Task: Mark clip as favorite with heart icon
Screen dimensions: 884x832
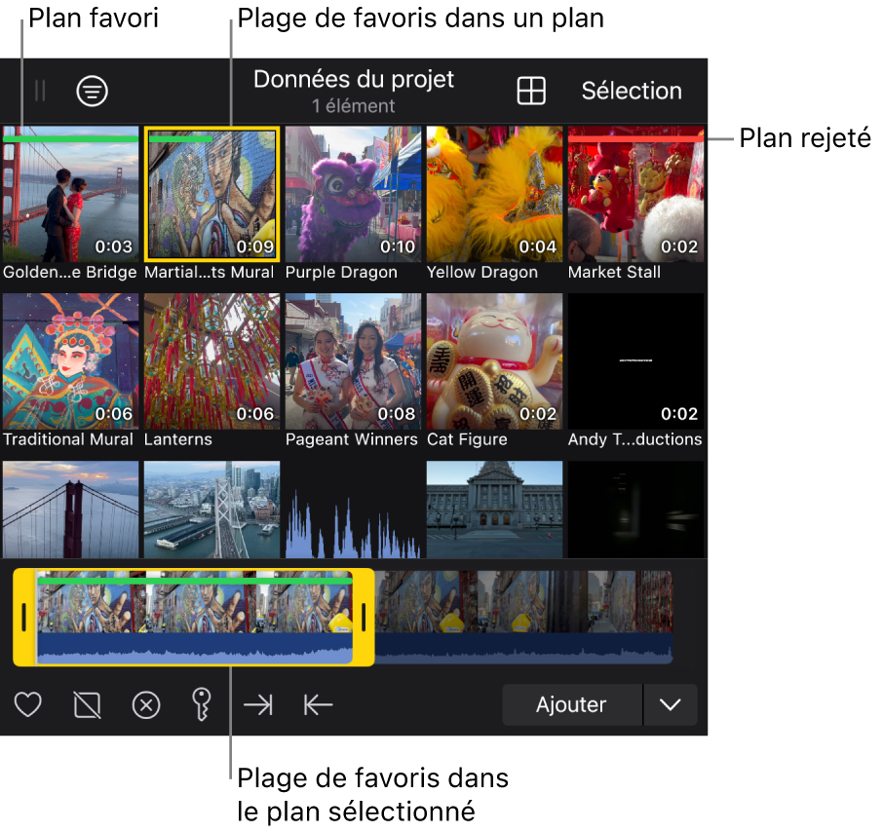Action: click(28, 704)
